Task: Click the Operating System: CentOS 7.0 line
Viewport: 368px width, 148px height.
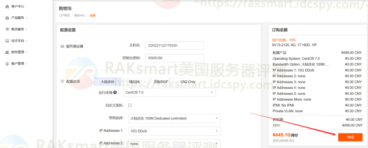Action: coord(317,58)
